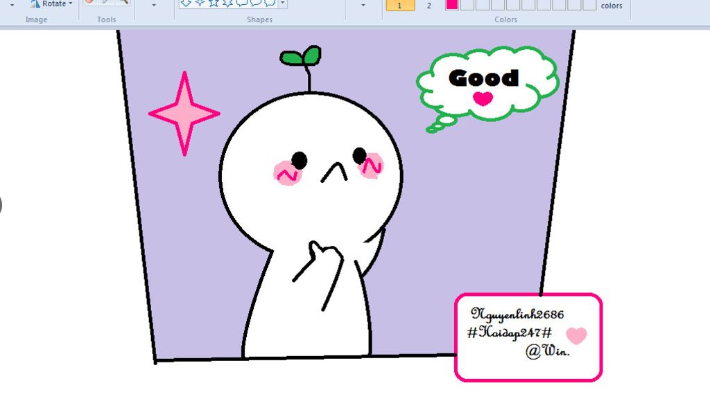
Task: Activate the Color 2 background box
Action: (428, 5)
